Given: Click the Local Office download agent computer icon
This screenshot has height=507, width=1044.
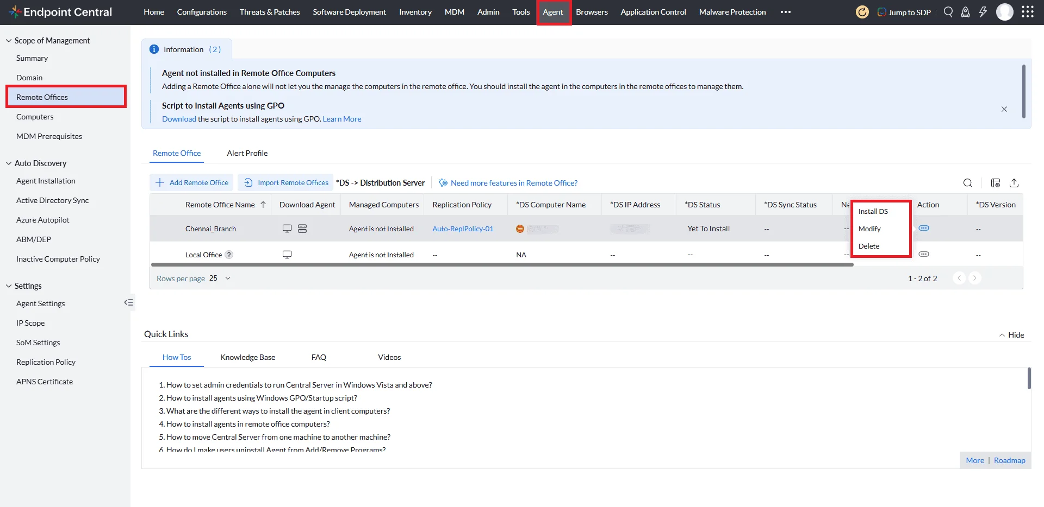Looking at the screenshot, I should tap(287, 255).
